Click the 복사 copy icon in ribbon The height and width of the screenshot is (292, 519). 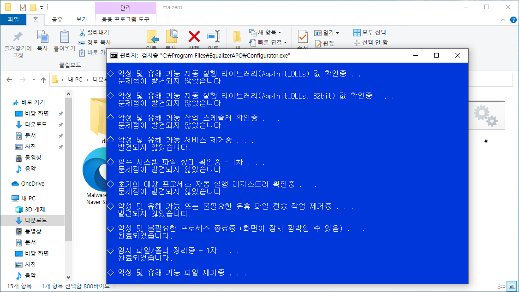42,36
